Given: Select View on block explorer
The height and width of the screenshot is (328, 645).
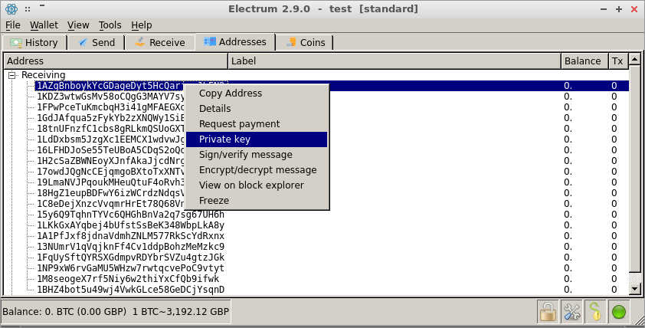Looking at the screenshot, I should click(257, 185).
